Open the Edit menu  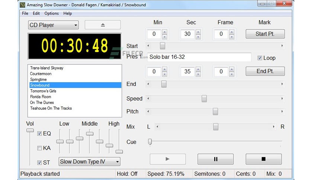36,13
